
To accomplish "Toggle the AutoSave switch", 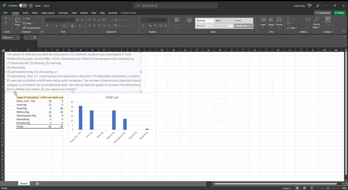I will click(x=23, y=5).
